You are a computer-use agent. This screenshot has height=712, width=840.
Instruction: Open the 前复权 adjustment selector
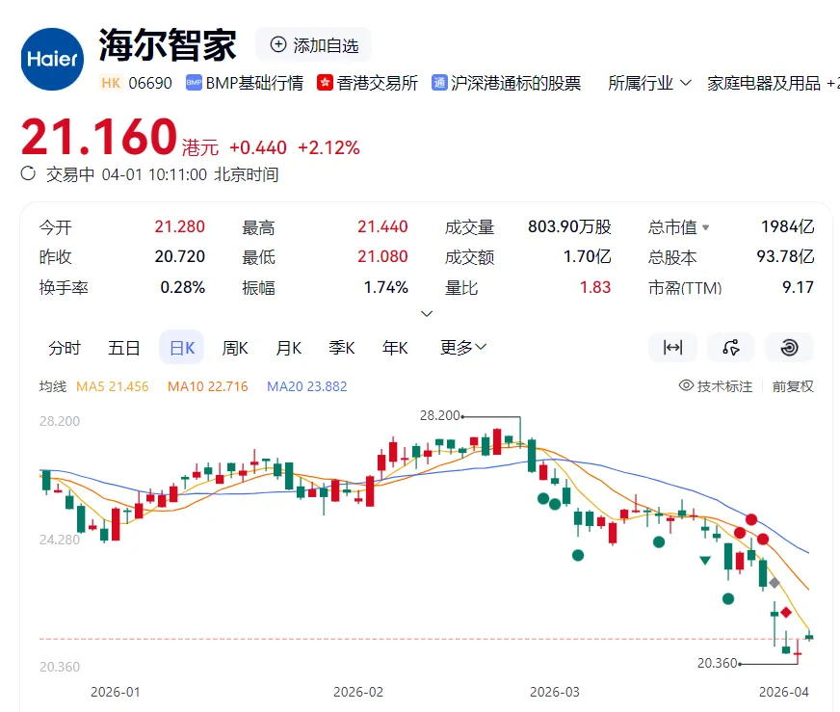coord(793,386)
